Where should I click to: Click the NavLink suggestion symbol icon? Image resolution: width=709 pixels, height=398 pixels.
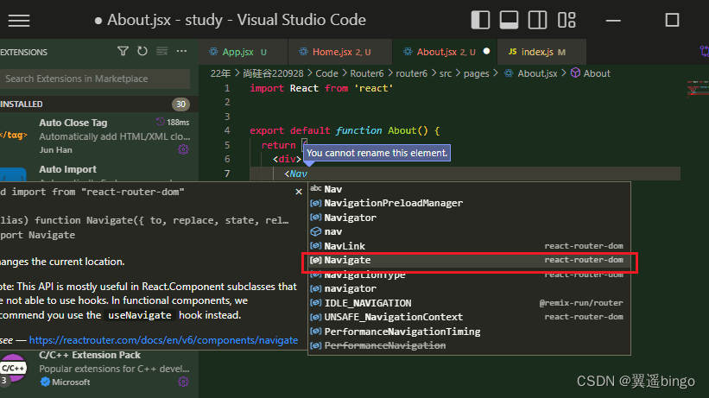pos(315,245)
